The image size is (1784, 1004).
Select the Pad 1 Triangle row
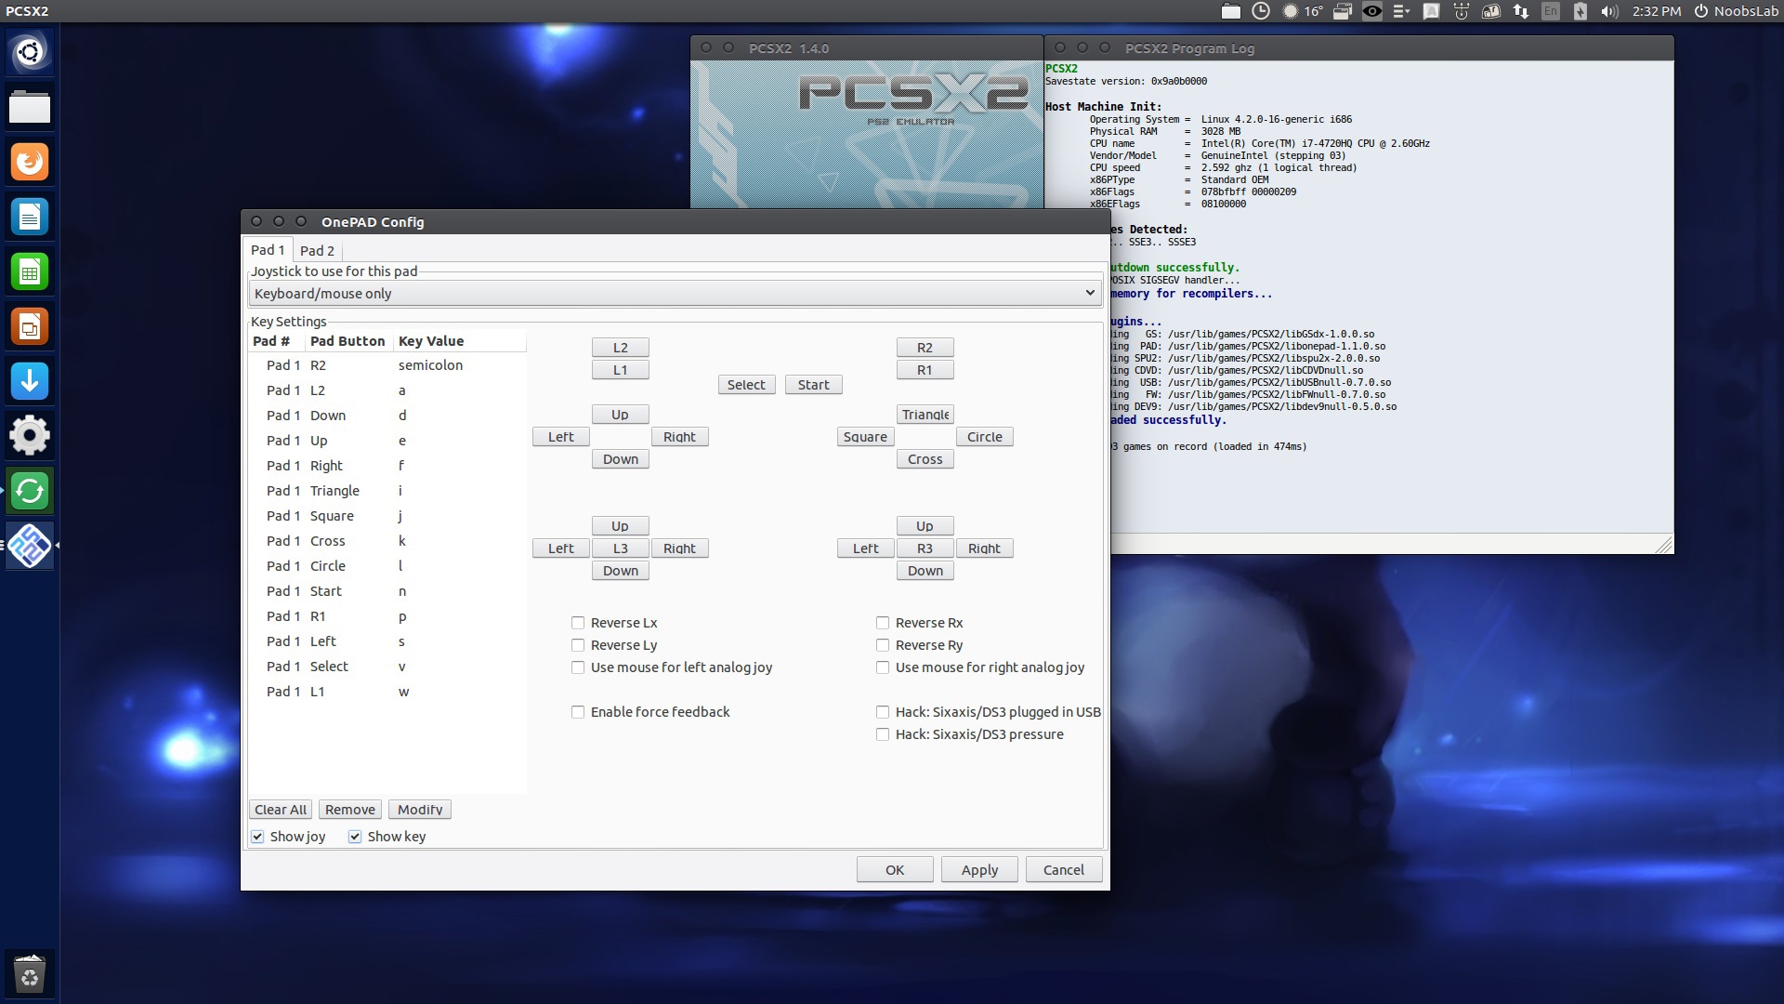[x=387, y=491]
